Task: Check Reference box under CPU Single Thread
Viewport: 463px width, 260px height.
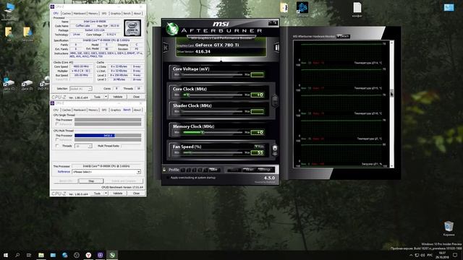Action: 57,124
